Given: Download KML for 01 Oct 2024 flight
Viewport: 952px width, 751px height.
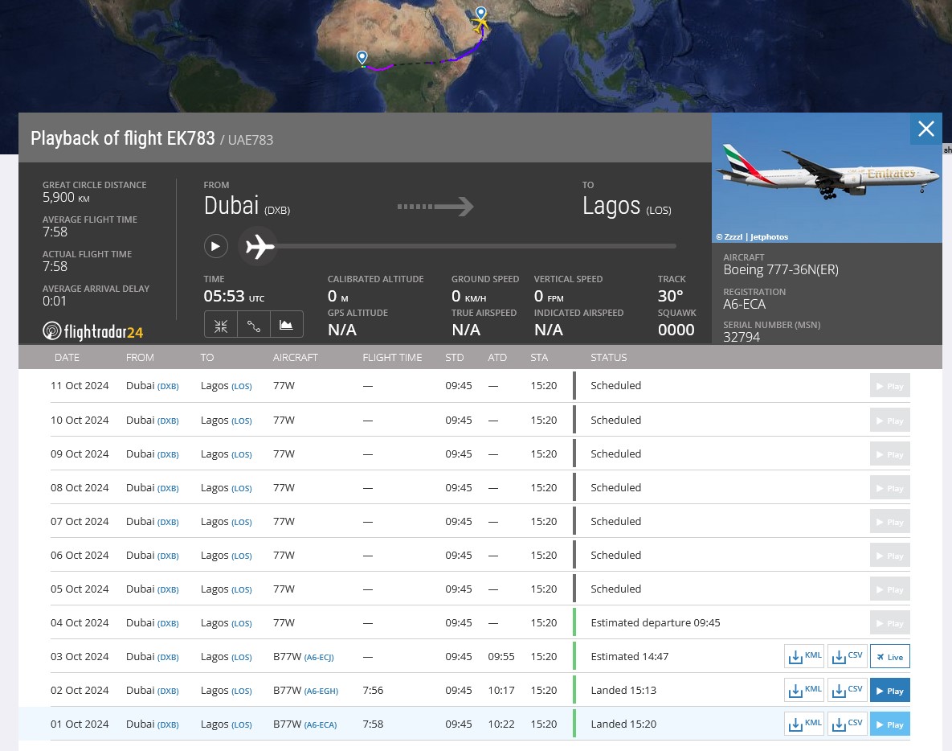Looking at the screenshot, I should pyautogui.click(x=804, y=724).
